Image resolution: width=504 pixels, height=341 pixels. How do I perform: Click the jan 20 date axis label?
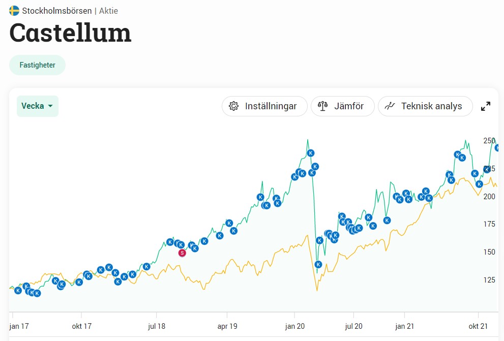coord(294,326)
